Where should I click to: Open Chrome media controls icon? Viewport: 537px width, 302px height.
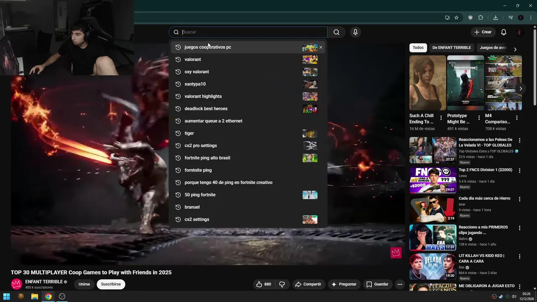511,18
